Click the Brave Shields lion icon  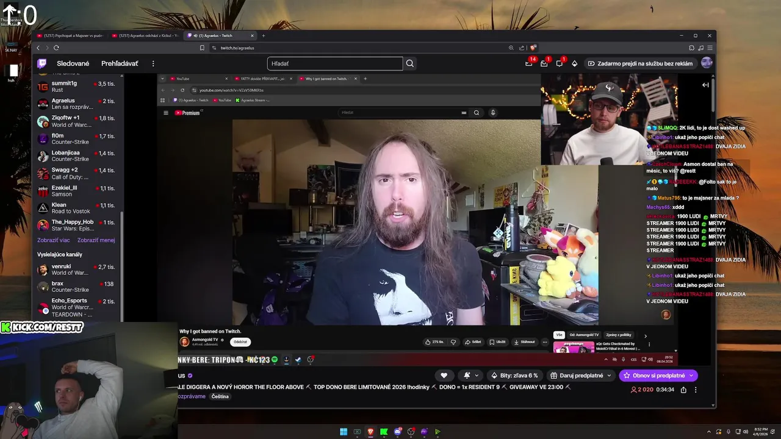point(533,48)
